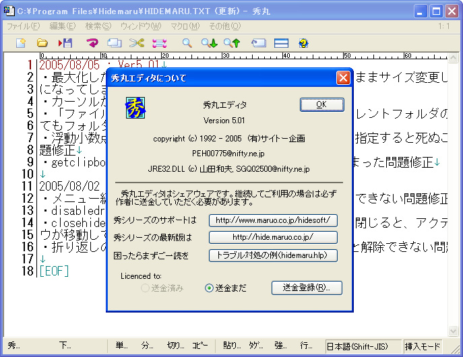The height and width of the screenshot is (357, 463).
Task: Click the [EOF] marker on line 18
Action: pos(54,271)
